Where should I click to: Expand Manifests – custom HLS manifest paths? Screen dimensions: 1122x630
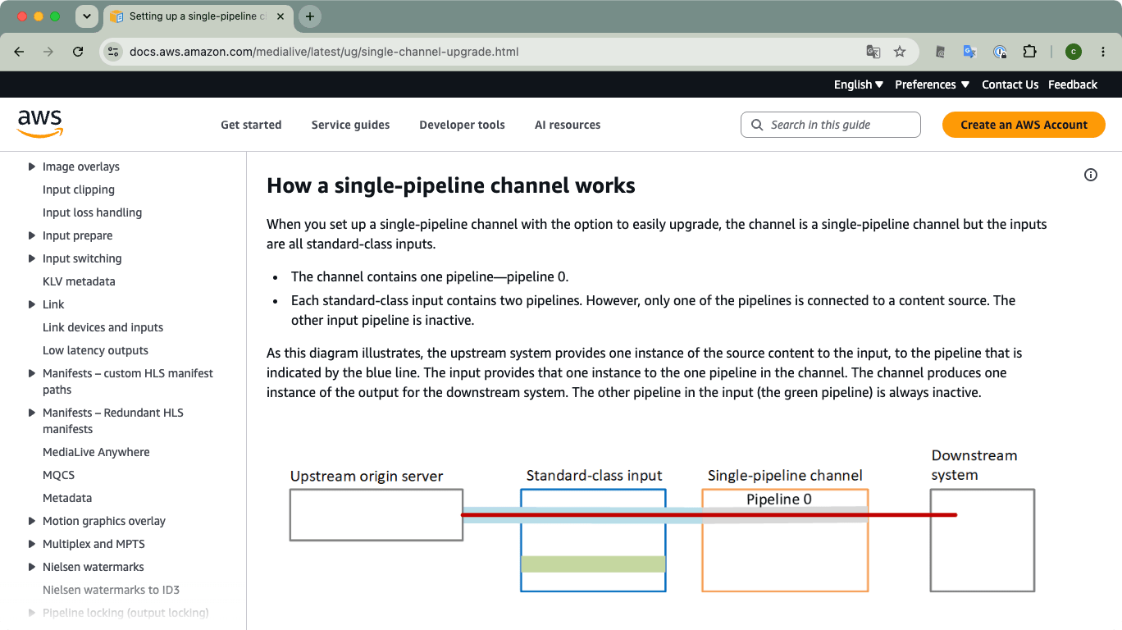[32, 373]
